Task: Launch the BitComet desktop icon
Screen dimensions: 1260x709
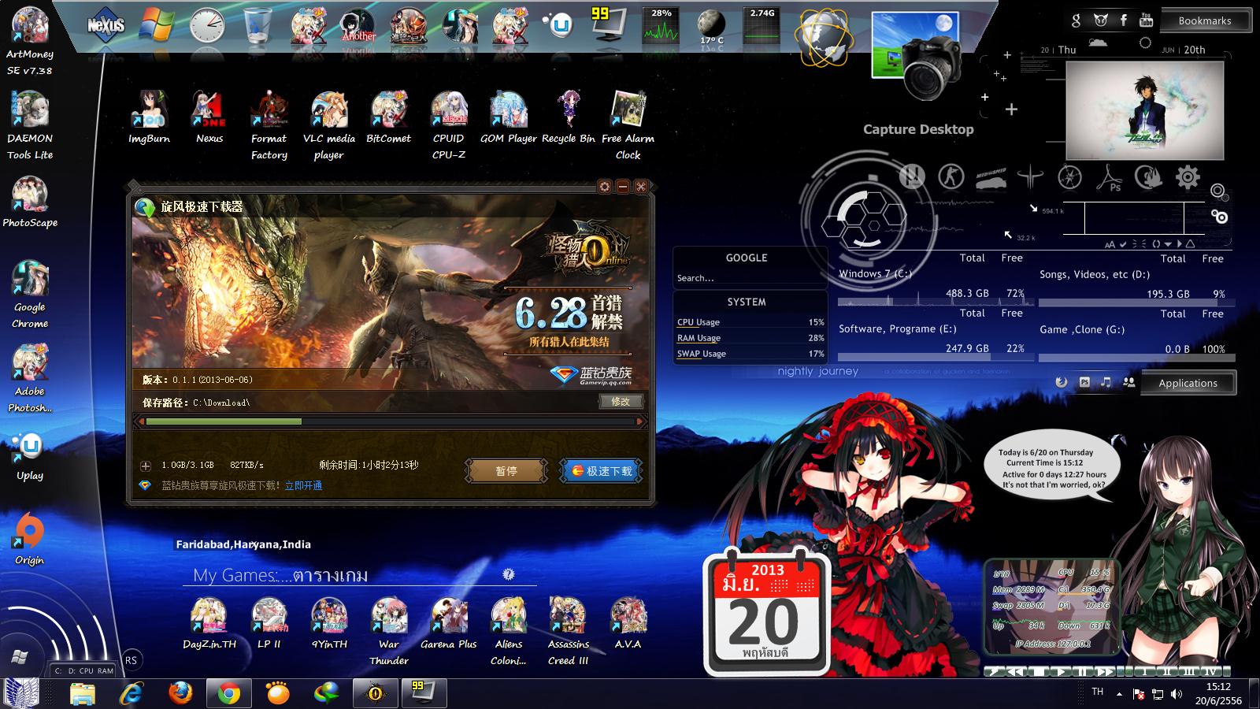Action: point(389,118)
